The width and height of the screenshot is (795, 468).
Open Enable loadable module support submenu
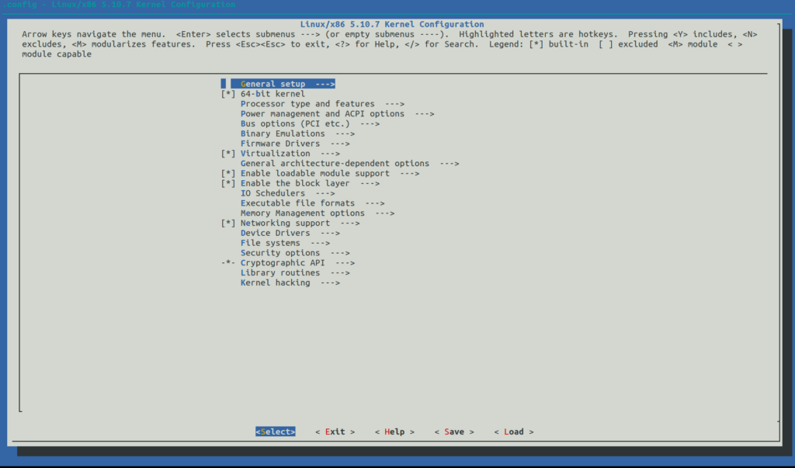point(329,173)
